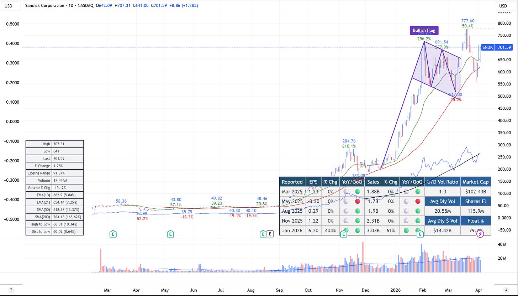The width and height of the screenshot is (518, 296).
Task: Click the Sandisk Corporation symbol title
Action: [44, 6]
